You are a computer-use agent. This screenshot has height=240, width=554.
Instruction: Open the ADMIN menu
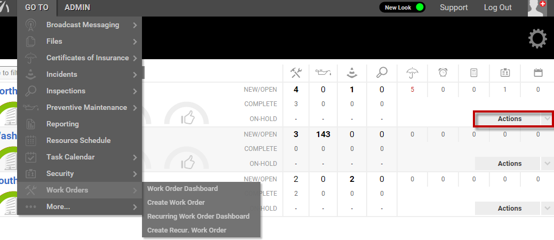pyautogui.click(x=77, y=8)
